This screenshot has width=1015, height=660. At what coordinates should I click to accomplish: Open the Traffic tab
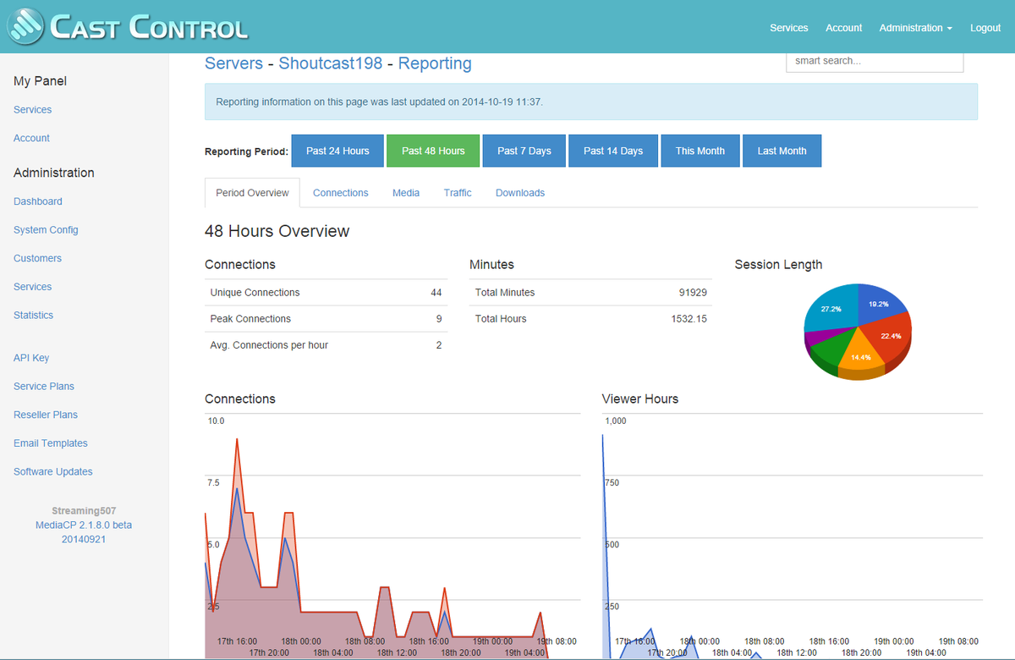coord(458,193)
